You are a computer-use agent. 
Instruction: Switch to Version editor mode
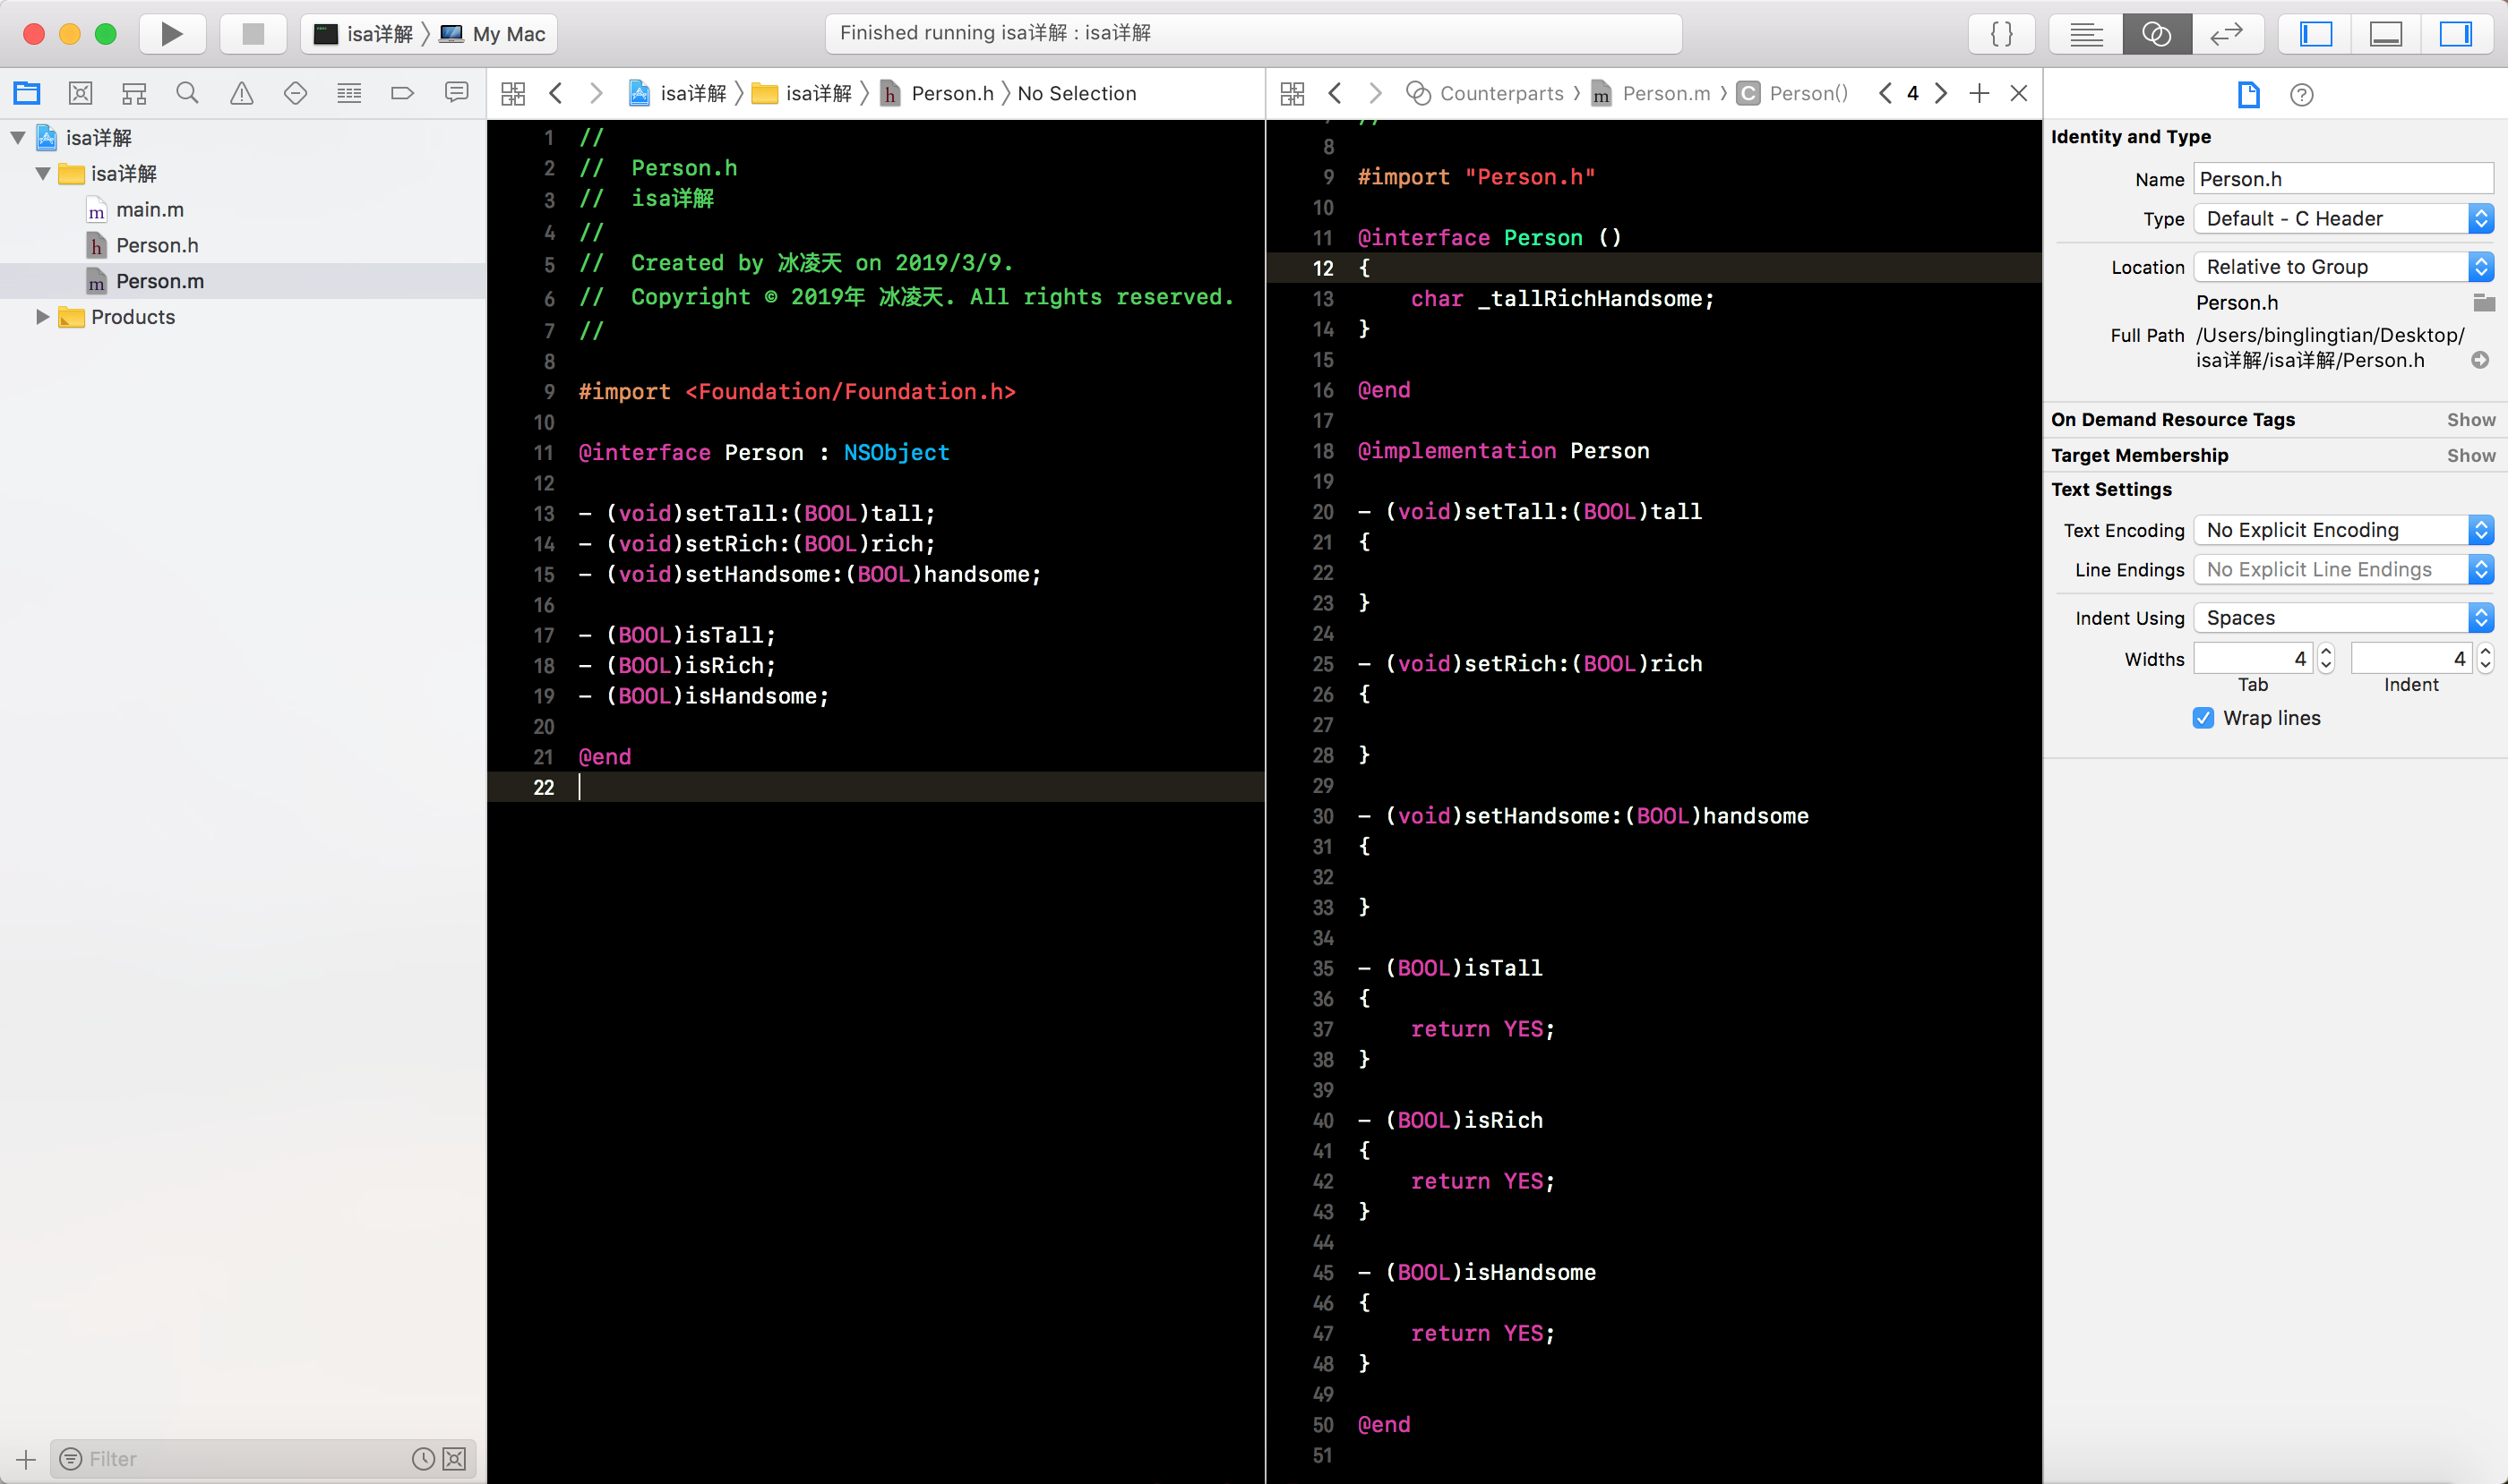(2227, 34)
